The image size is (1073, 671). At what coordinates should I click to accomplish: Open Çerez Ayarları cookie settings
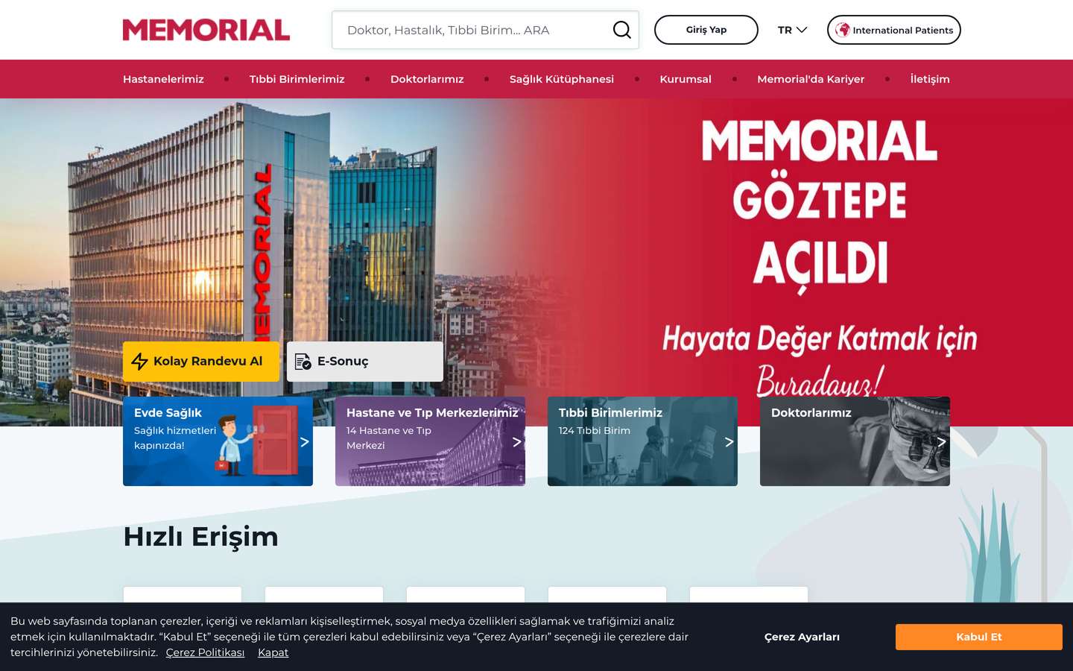(x=802, y=637)
